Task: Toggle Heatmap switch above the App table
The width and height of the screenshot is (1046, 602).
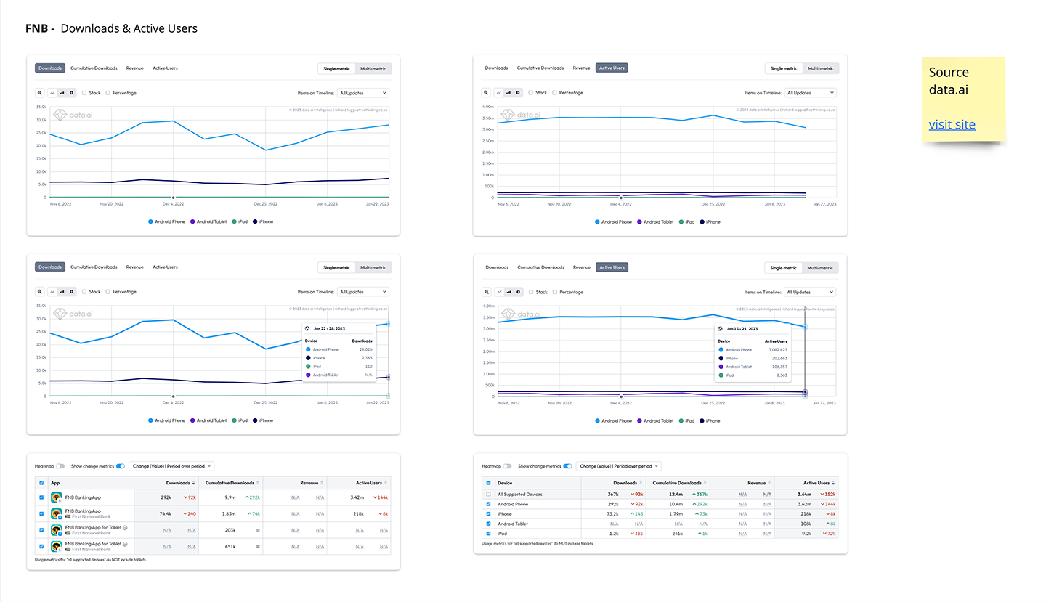Action: tap(60, 466)
